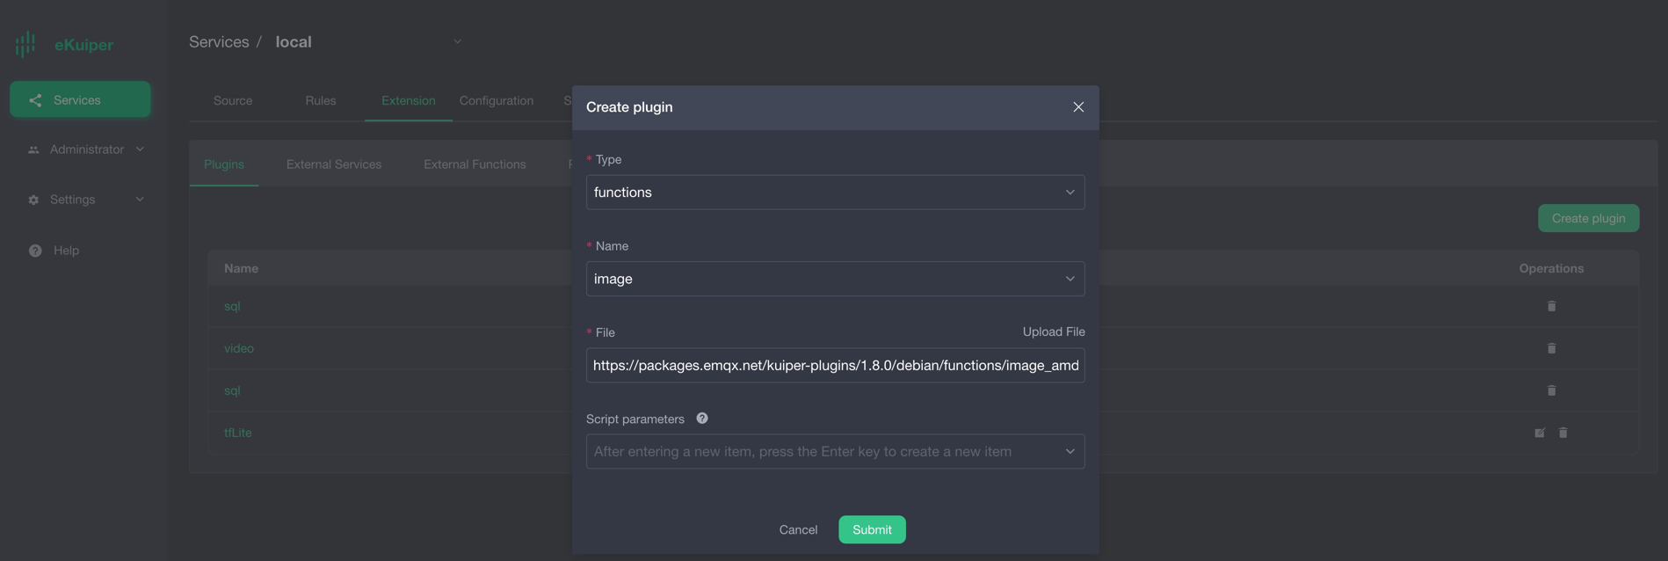Open the Services sidebar item

click(x=80, y=99)
